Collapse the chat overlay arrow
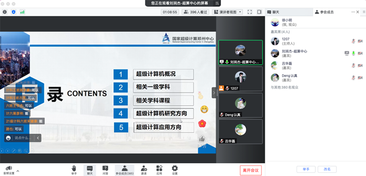366x176 pixels. [x=38, y=138]
